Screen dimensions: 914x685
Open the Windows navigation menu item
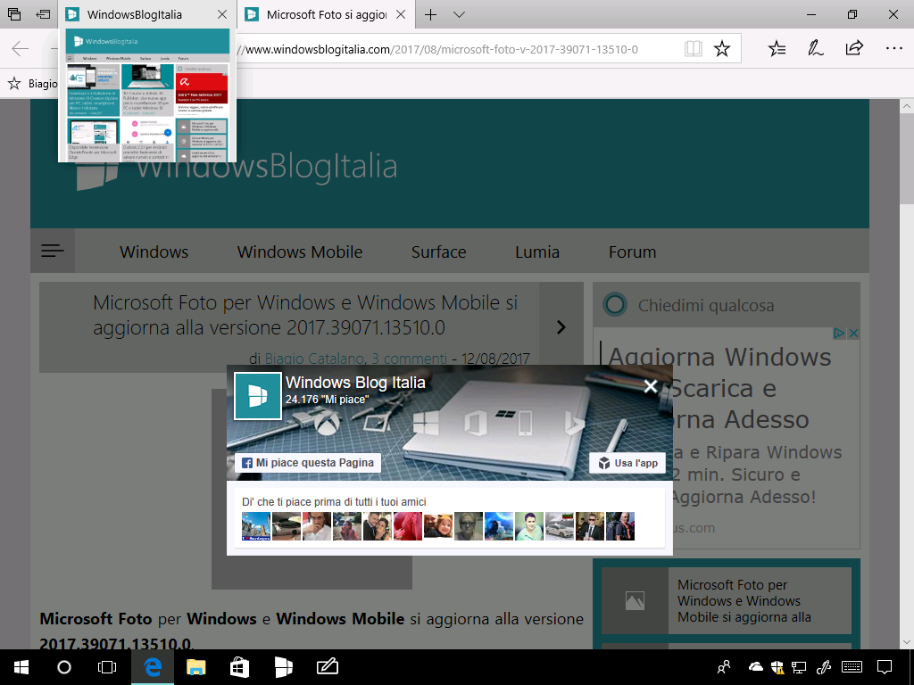[x=154, y=252]
